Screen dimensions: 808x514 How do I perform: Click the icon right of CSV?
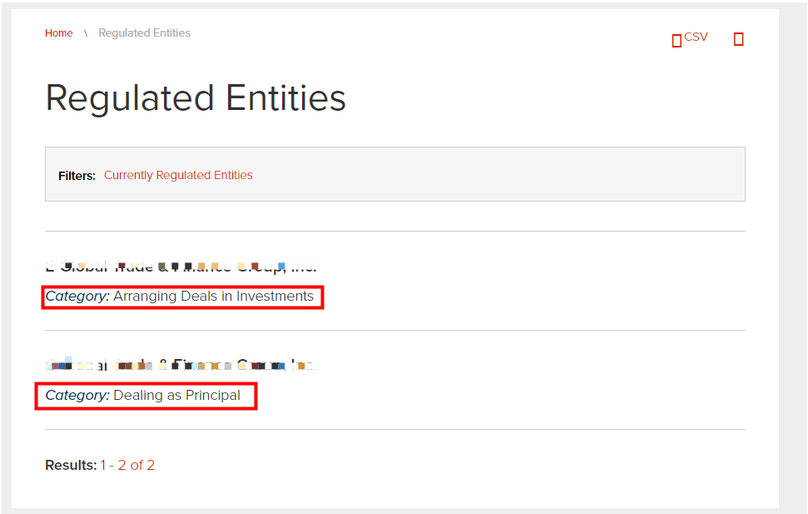click(x=738, y=39)
